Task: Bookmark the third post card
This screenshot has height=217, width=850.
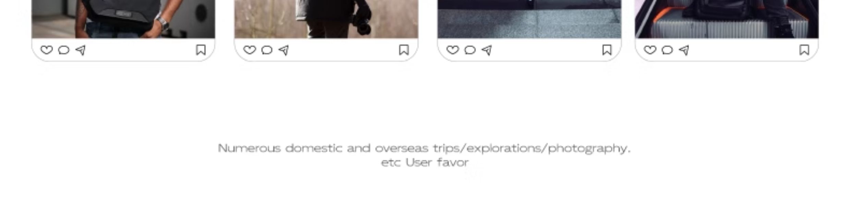Action: coord(607,50)
